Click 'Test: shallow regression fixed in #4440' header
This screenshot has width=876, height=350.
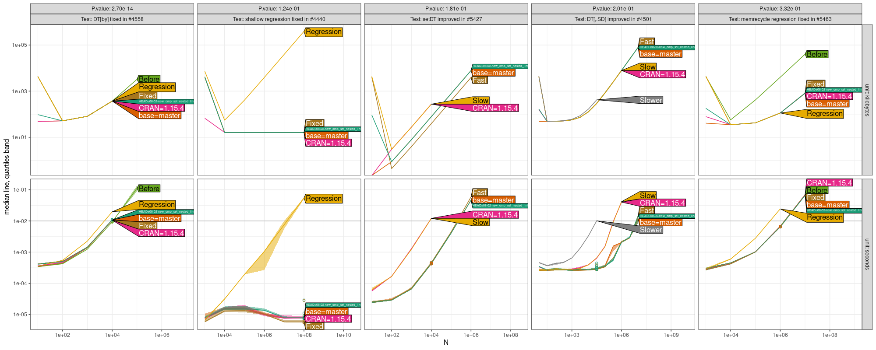tap(279, 19)
